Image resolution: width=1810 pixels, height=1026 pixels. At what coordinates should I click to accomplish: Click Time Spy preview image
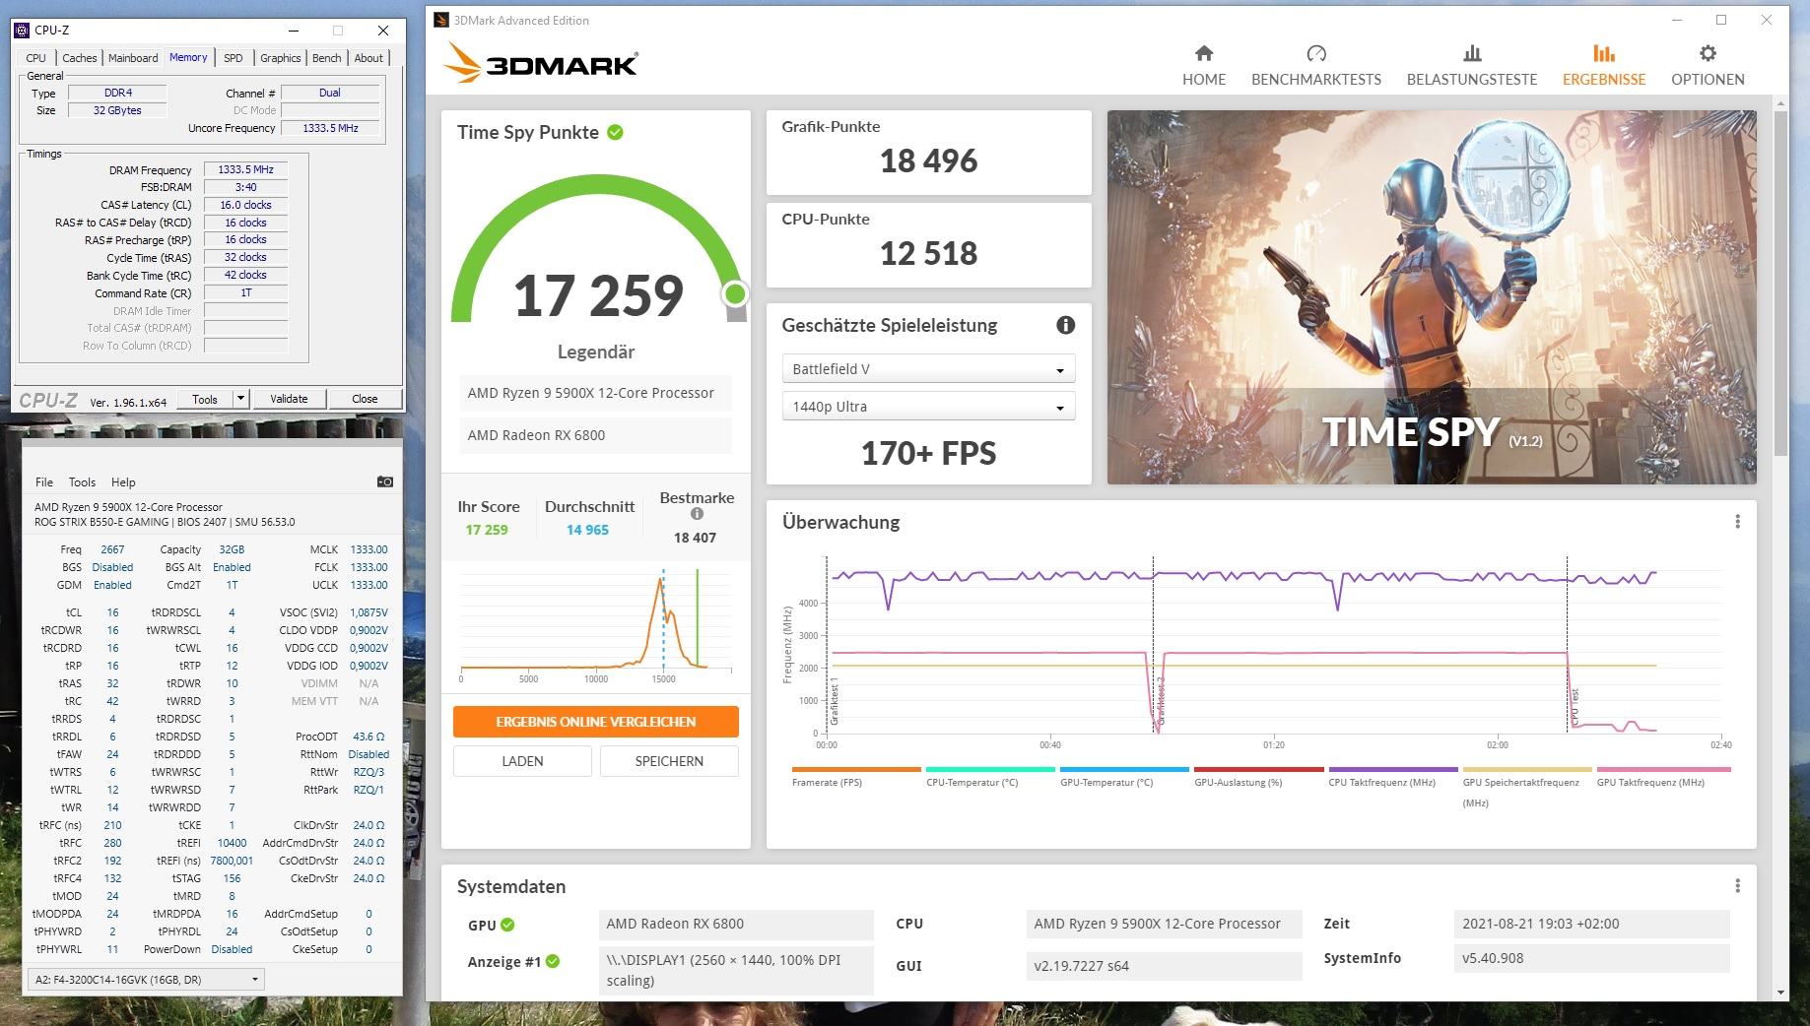[x=1432, y=296]
